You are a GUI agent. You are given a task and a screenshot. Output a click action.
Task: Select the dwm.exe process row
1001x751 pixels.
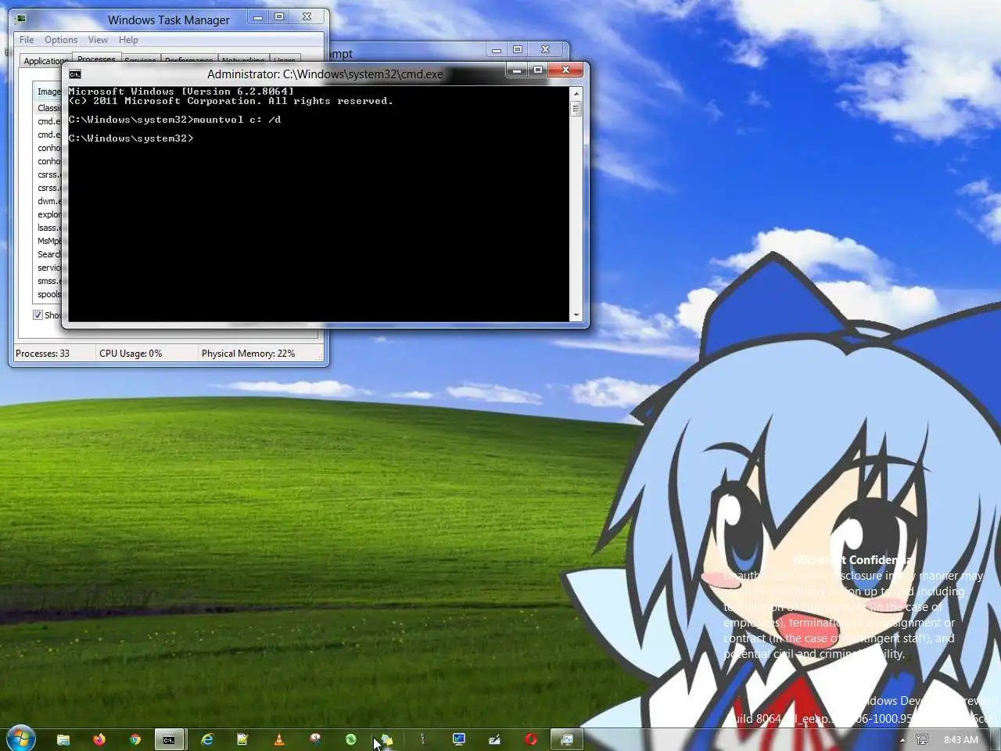coord(48,201)
